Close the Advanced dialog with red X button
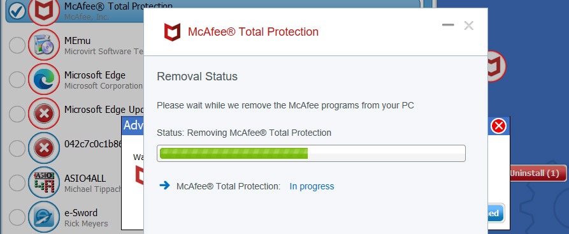 pyautogui.click(x=499, y=126)
